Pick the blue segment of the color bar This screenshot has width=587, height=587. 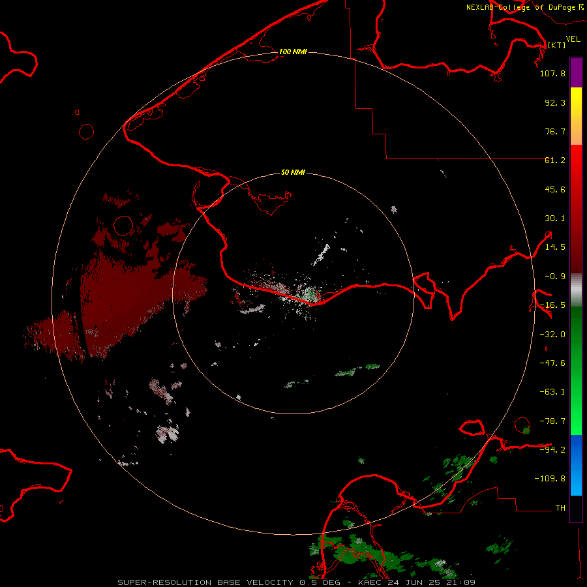point(576,465)
